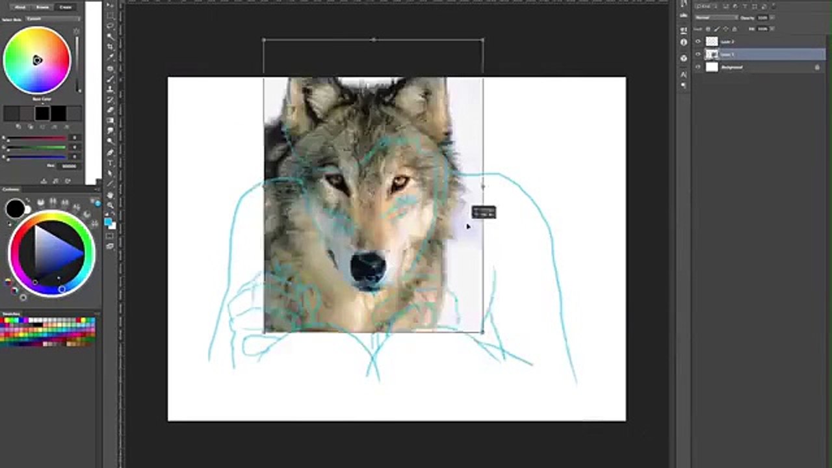832x468 pixels.
Task: Select the Move tool
Action: pyautogui.click(x=110, y=5)
